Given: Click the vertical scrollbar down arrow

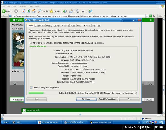Looking at the screenshot, I should click(164, 112).
